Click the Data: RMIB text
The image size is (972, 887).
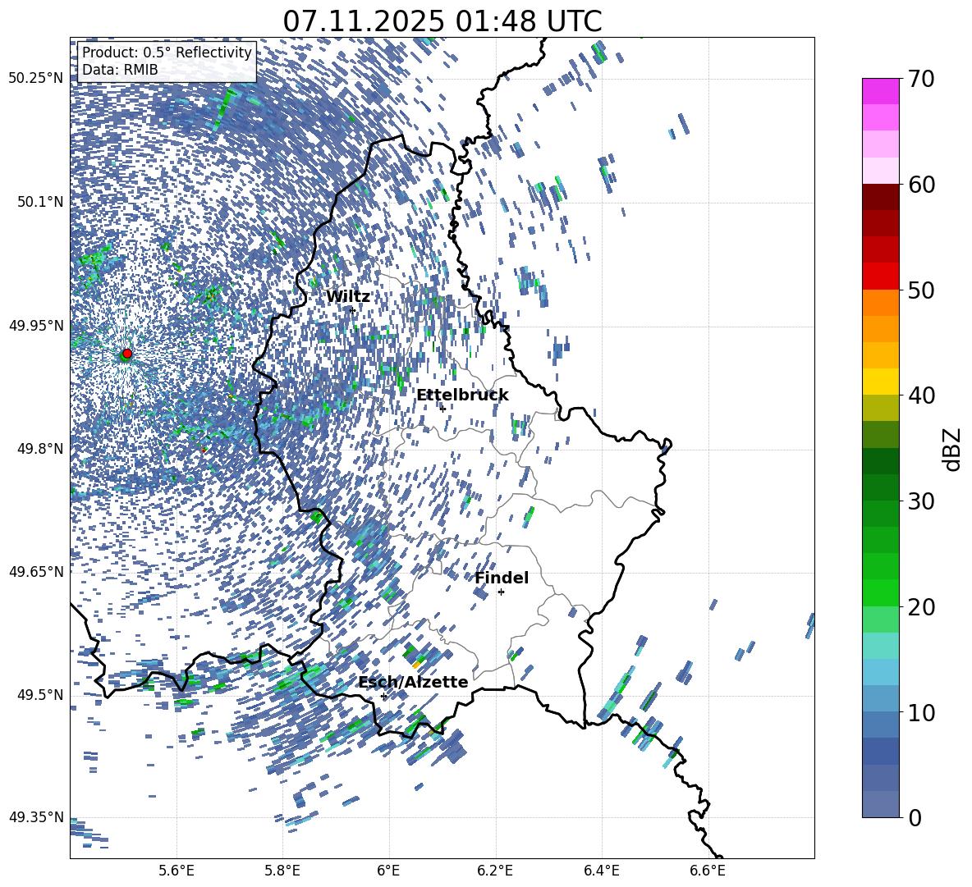120,70
